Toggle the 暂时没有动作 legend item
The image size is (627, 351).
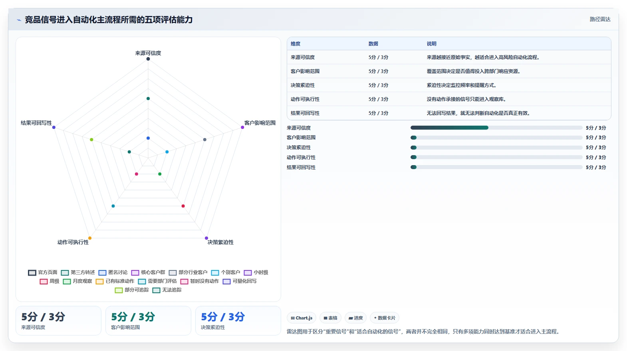(200, 281)
